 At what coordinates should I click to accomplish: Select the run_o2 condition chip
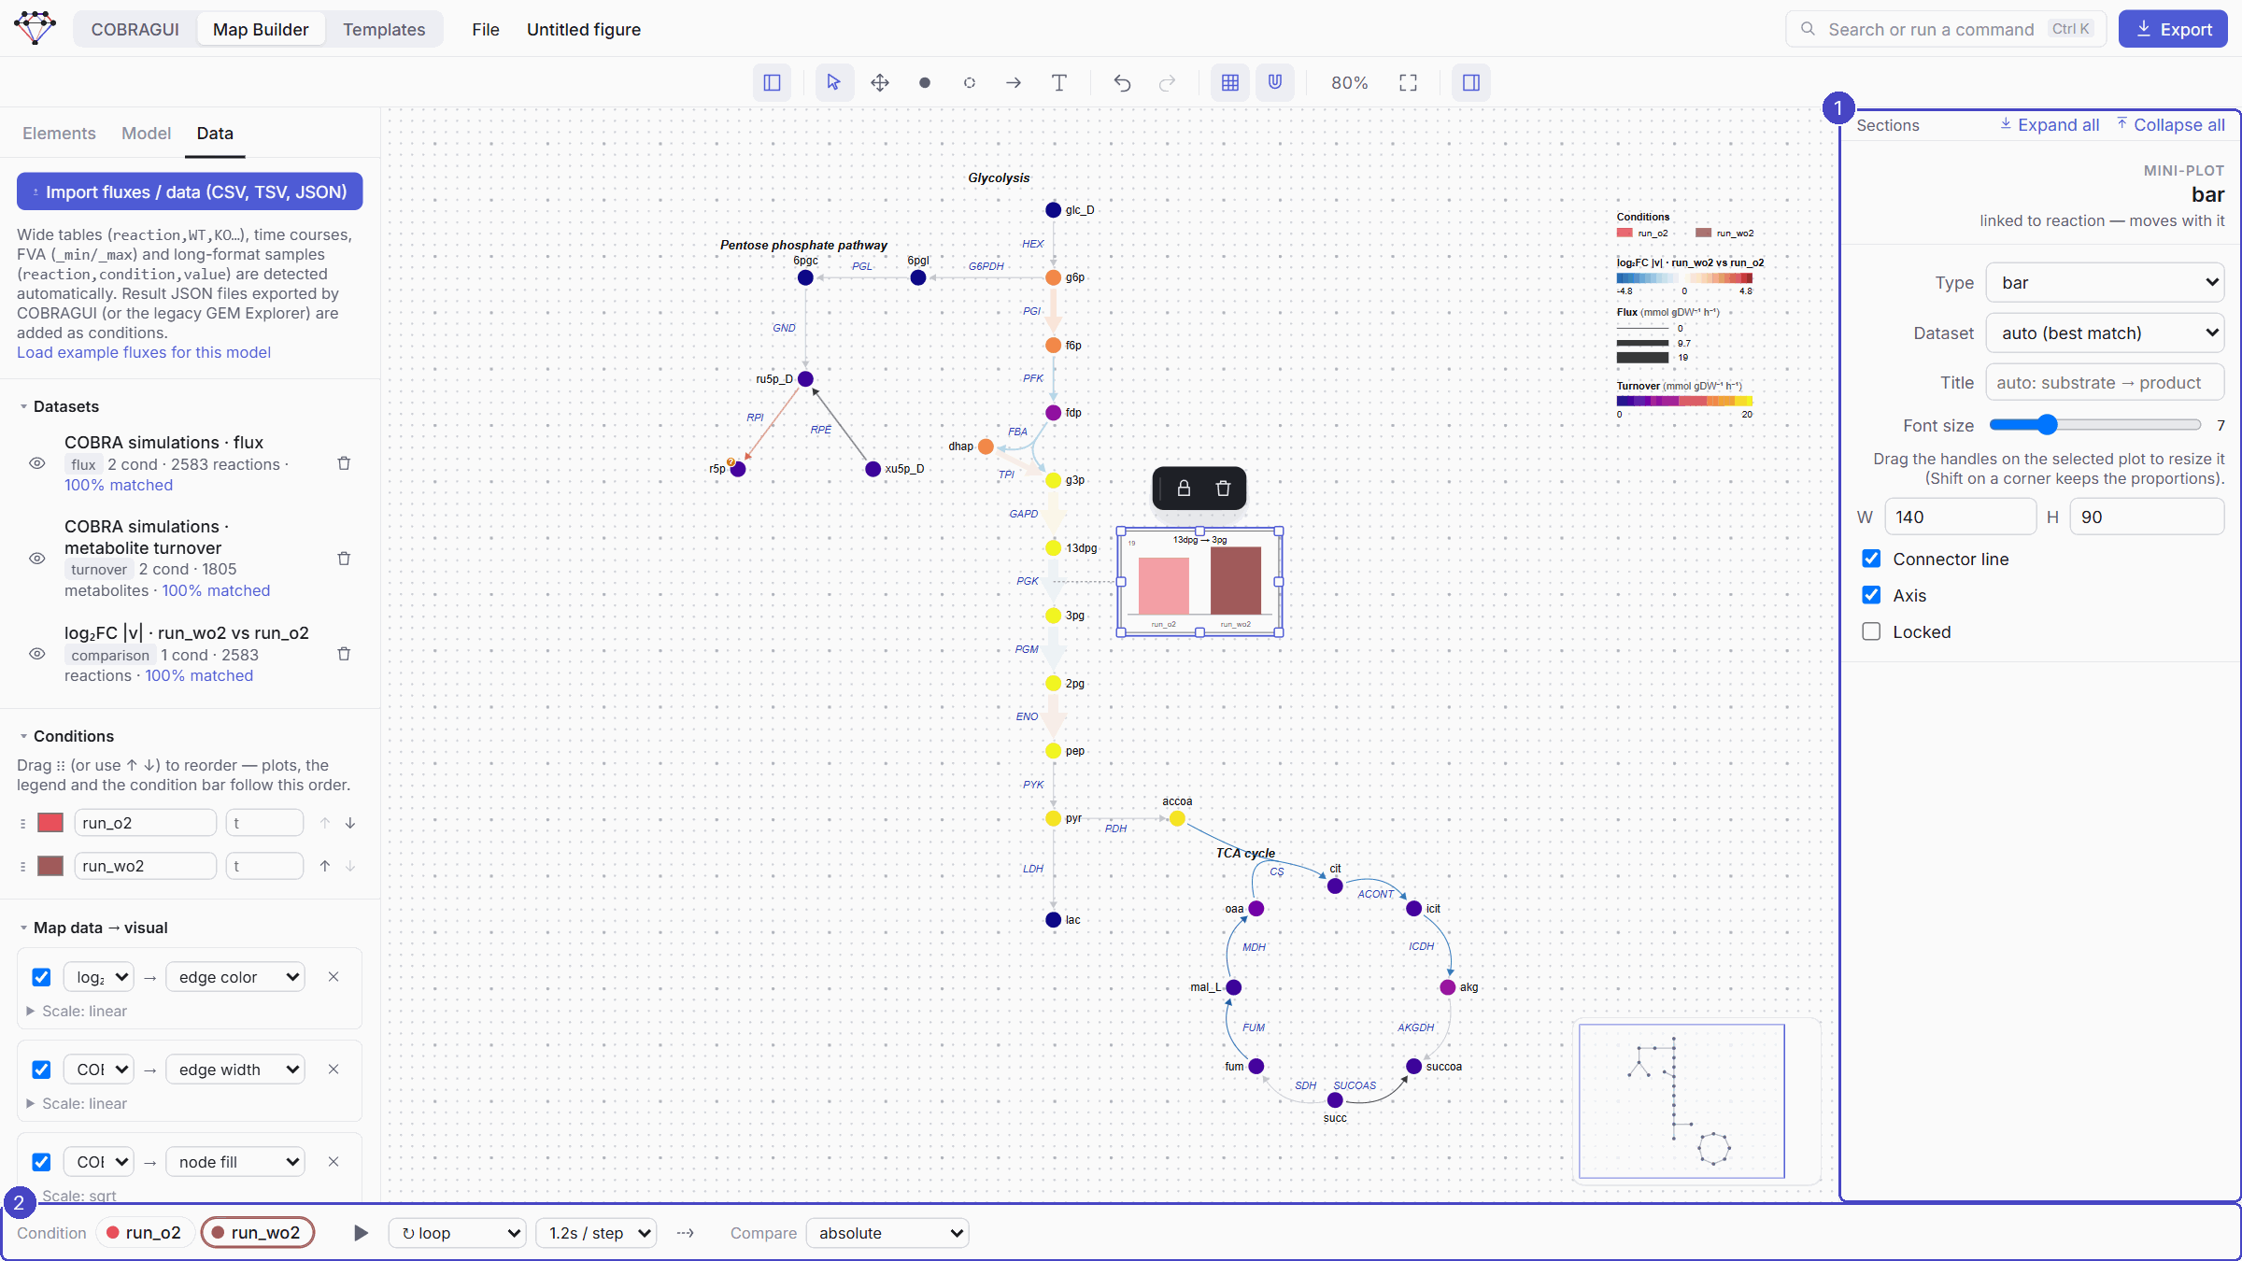pyautogui.click(x=144, y=1233)
